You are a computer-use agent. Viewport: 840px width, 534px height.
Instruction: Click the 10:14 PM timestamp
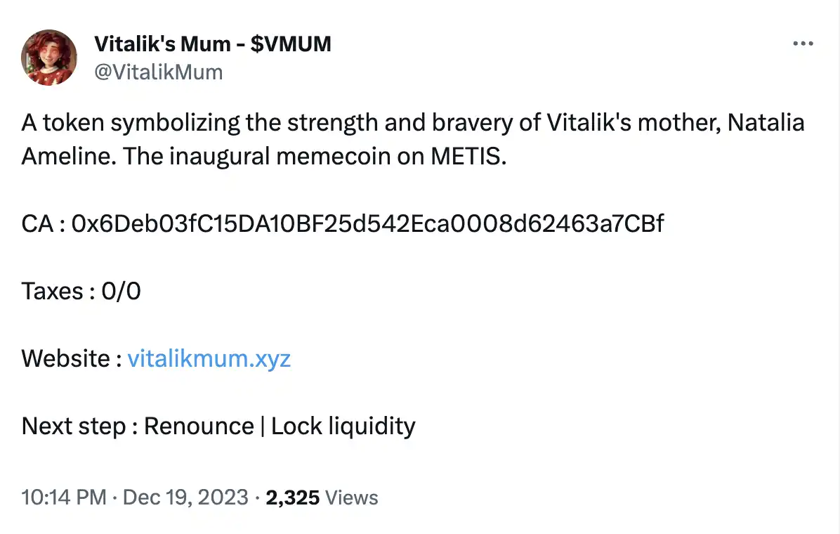tap(64, 498)
